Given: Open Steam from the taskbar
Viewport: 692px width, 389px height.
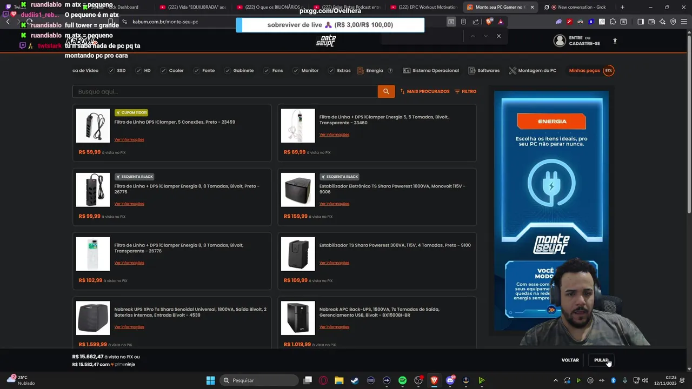Looking at the screenshot, I should [x=355, y=380].
